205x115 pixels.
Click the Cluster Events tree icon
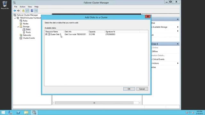click(x=21, y=38)
